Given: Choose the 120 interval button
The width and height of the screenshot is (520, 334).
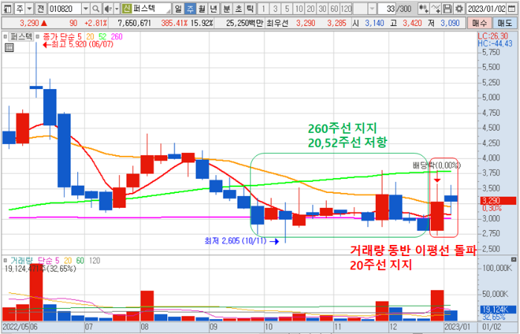Looking at the screenshot, I should point(346,8).
